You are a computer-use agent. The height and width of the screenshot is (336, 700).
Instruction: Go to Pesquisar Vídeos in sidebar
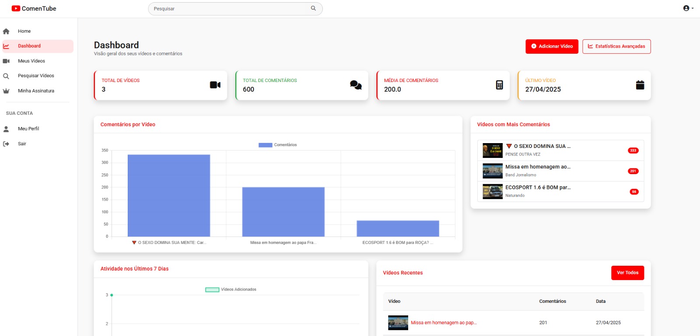pos(36,76)
